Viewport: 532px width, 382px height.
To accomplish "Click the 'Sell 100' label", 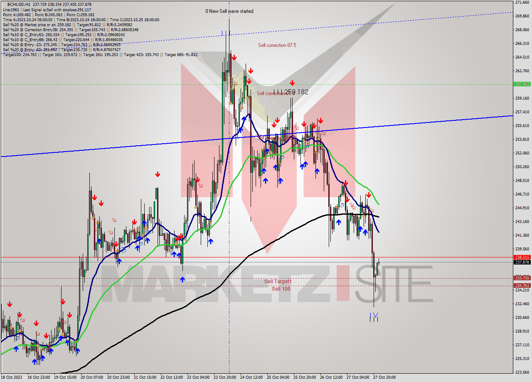I will 281,289.
